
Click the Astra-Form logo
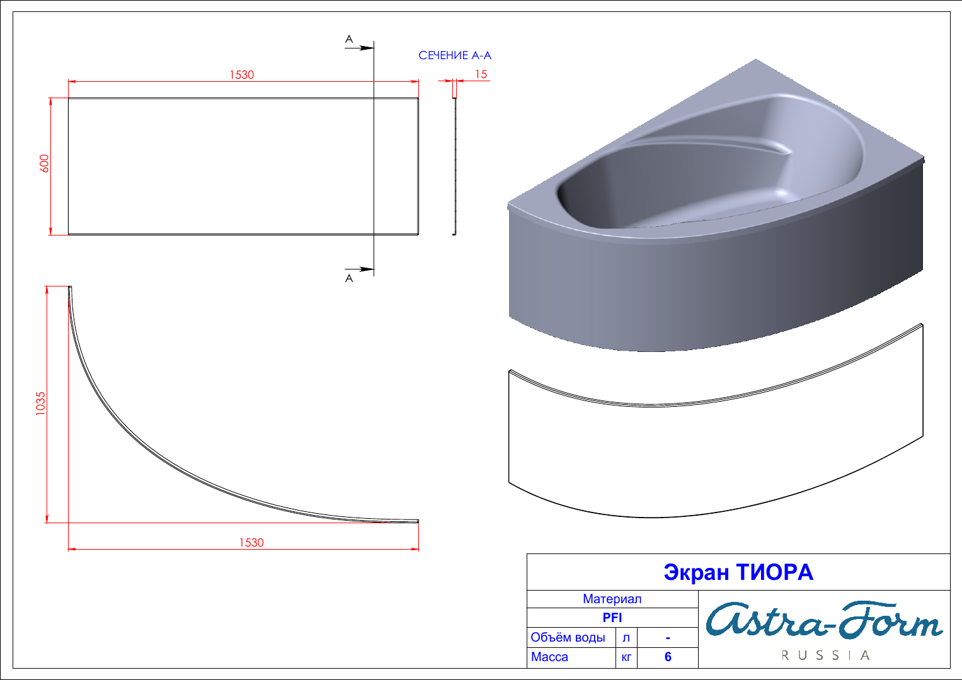pyautogui.click(x=824, y=620)
